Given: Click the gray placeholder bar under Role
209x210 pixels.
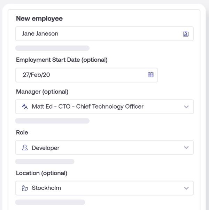Looking at the screenshot, I should point(45,162).
